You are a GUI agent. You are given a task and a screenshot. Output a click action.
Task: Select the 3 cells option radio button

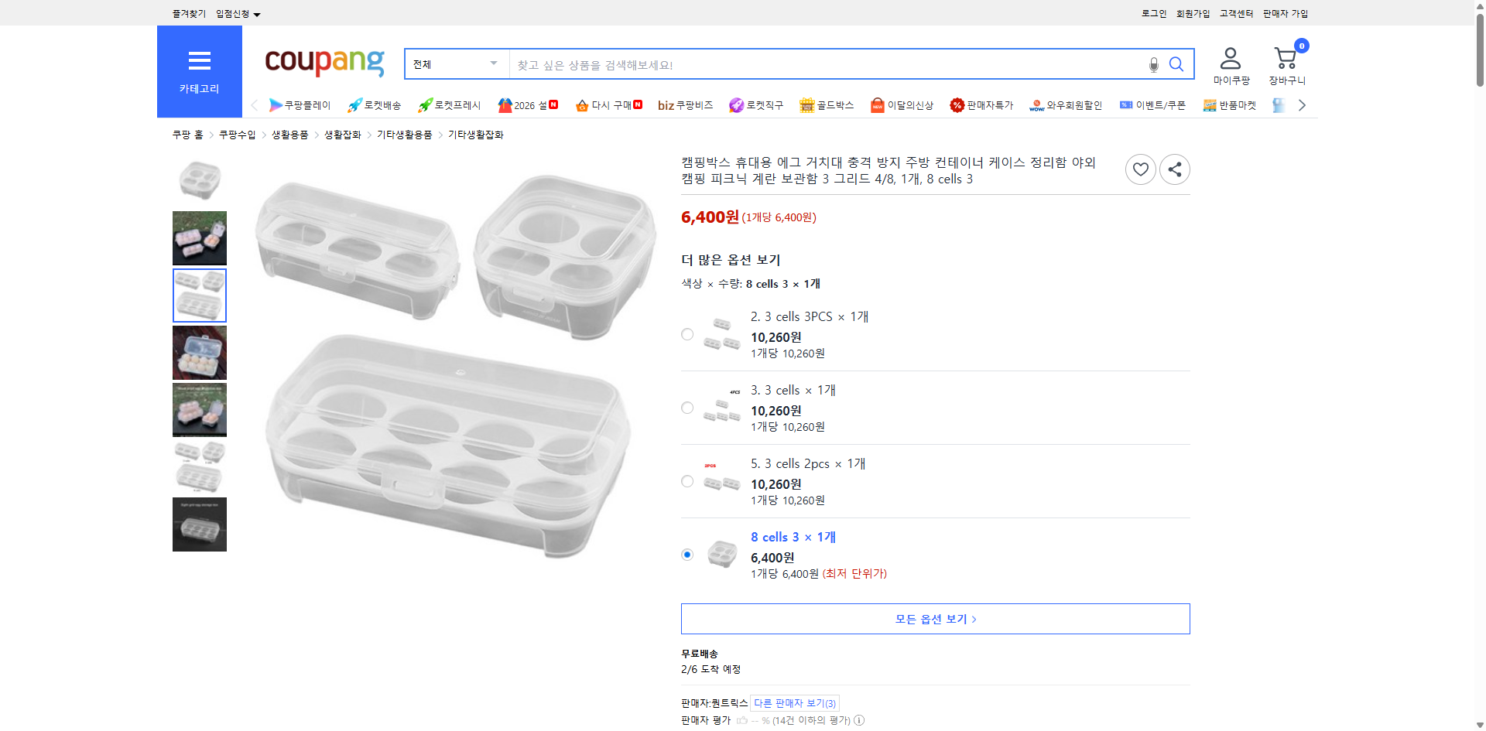pyautogui.click(x=687, y=407)
